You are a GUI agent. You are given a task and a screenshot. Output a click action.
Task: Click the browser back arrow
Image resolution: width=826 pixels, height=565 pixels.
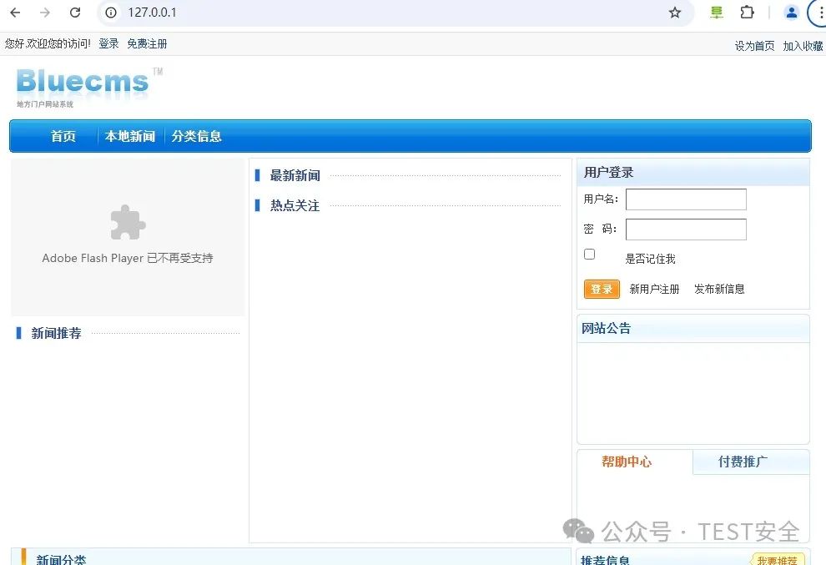[15, 13]
